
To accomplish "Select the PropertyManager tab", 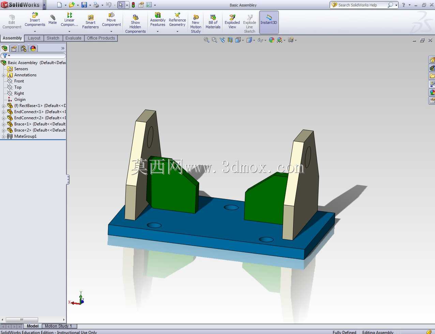I will point(14,48).
